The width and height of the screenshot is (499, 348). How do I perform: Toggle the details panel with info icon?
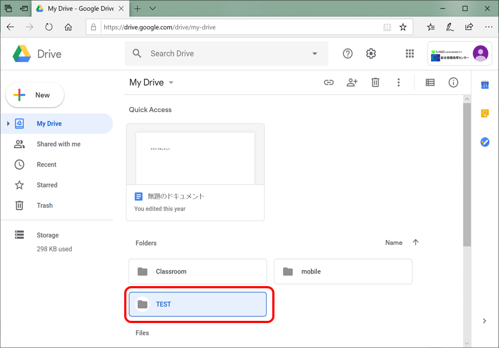[x=453, y=82]
